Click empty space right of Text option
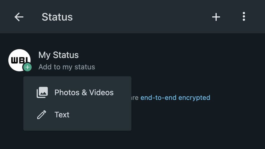 click(x=106, y=115)
